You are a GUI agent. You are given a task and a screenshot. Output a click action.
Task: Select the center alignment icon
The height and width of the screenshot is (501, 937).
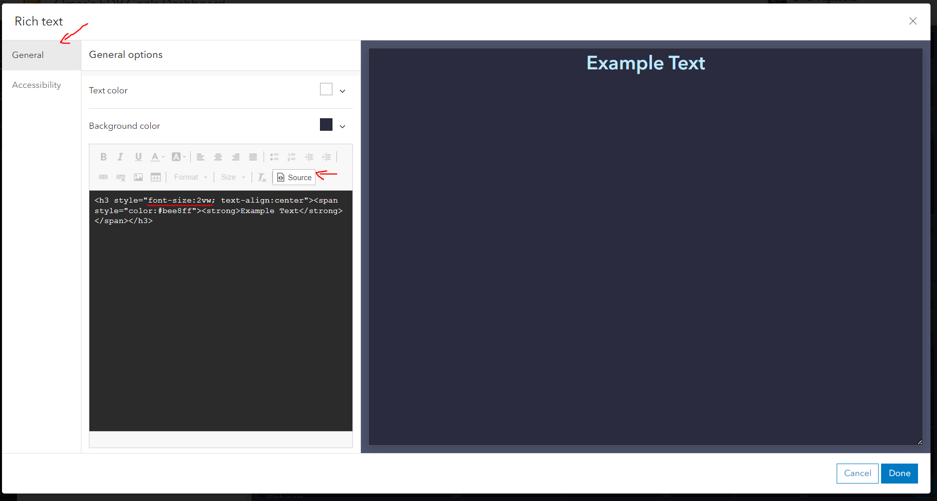(218, 157)
